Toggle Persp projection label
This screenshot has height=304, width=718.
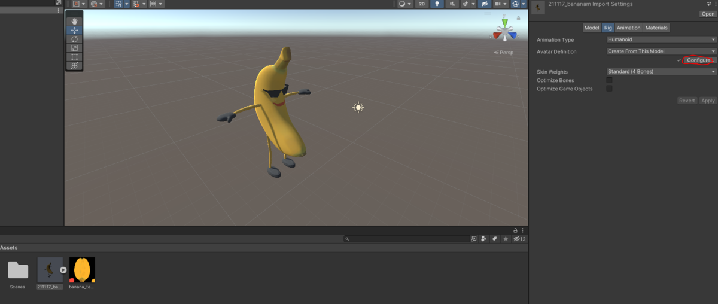504,53
